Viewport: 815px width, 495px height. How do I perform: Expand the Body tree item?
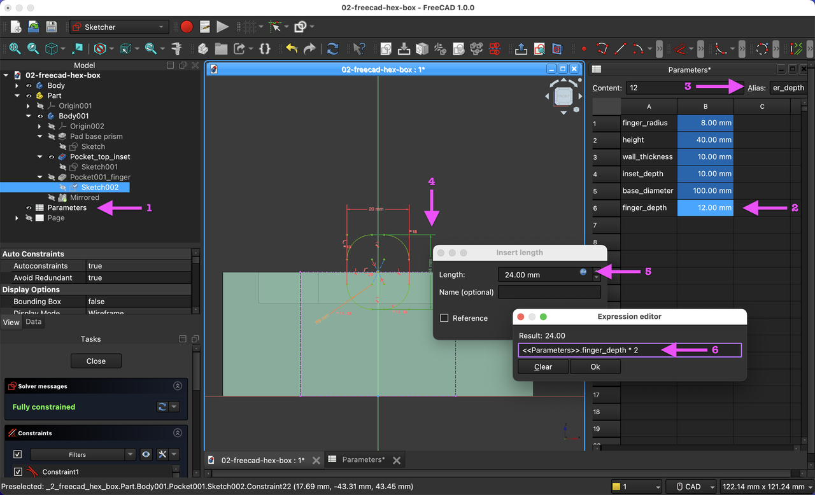click(x=17, y=85)
